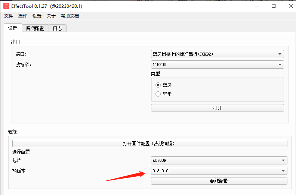Open the 操作 menu
The width and height of the screenshot is (296, 195).
23,16
